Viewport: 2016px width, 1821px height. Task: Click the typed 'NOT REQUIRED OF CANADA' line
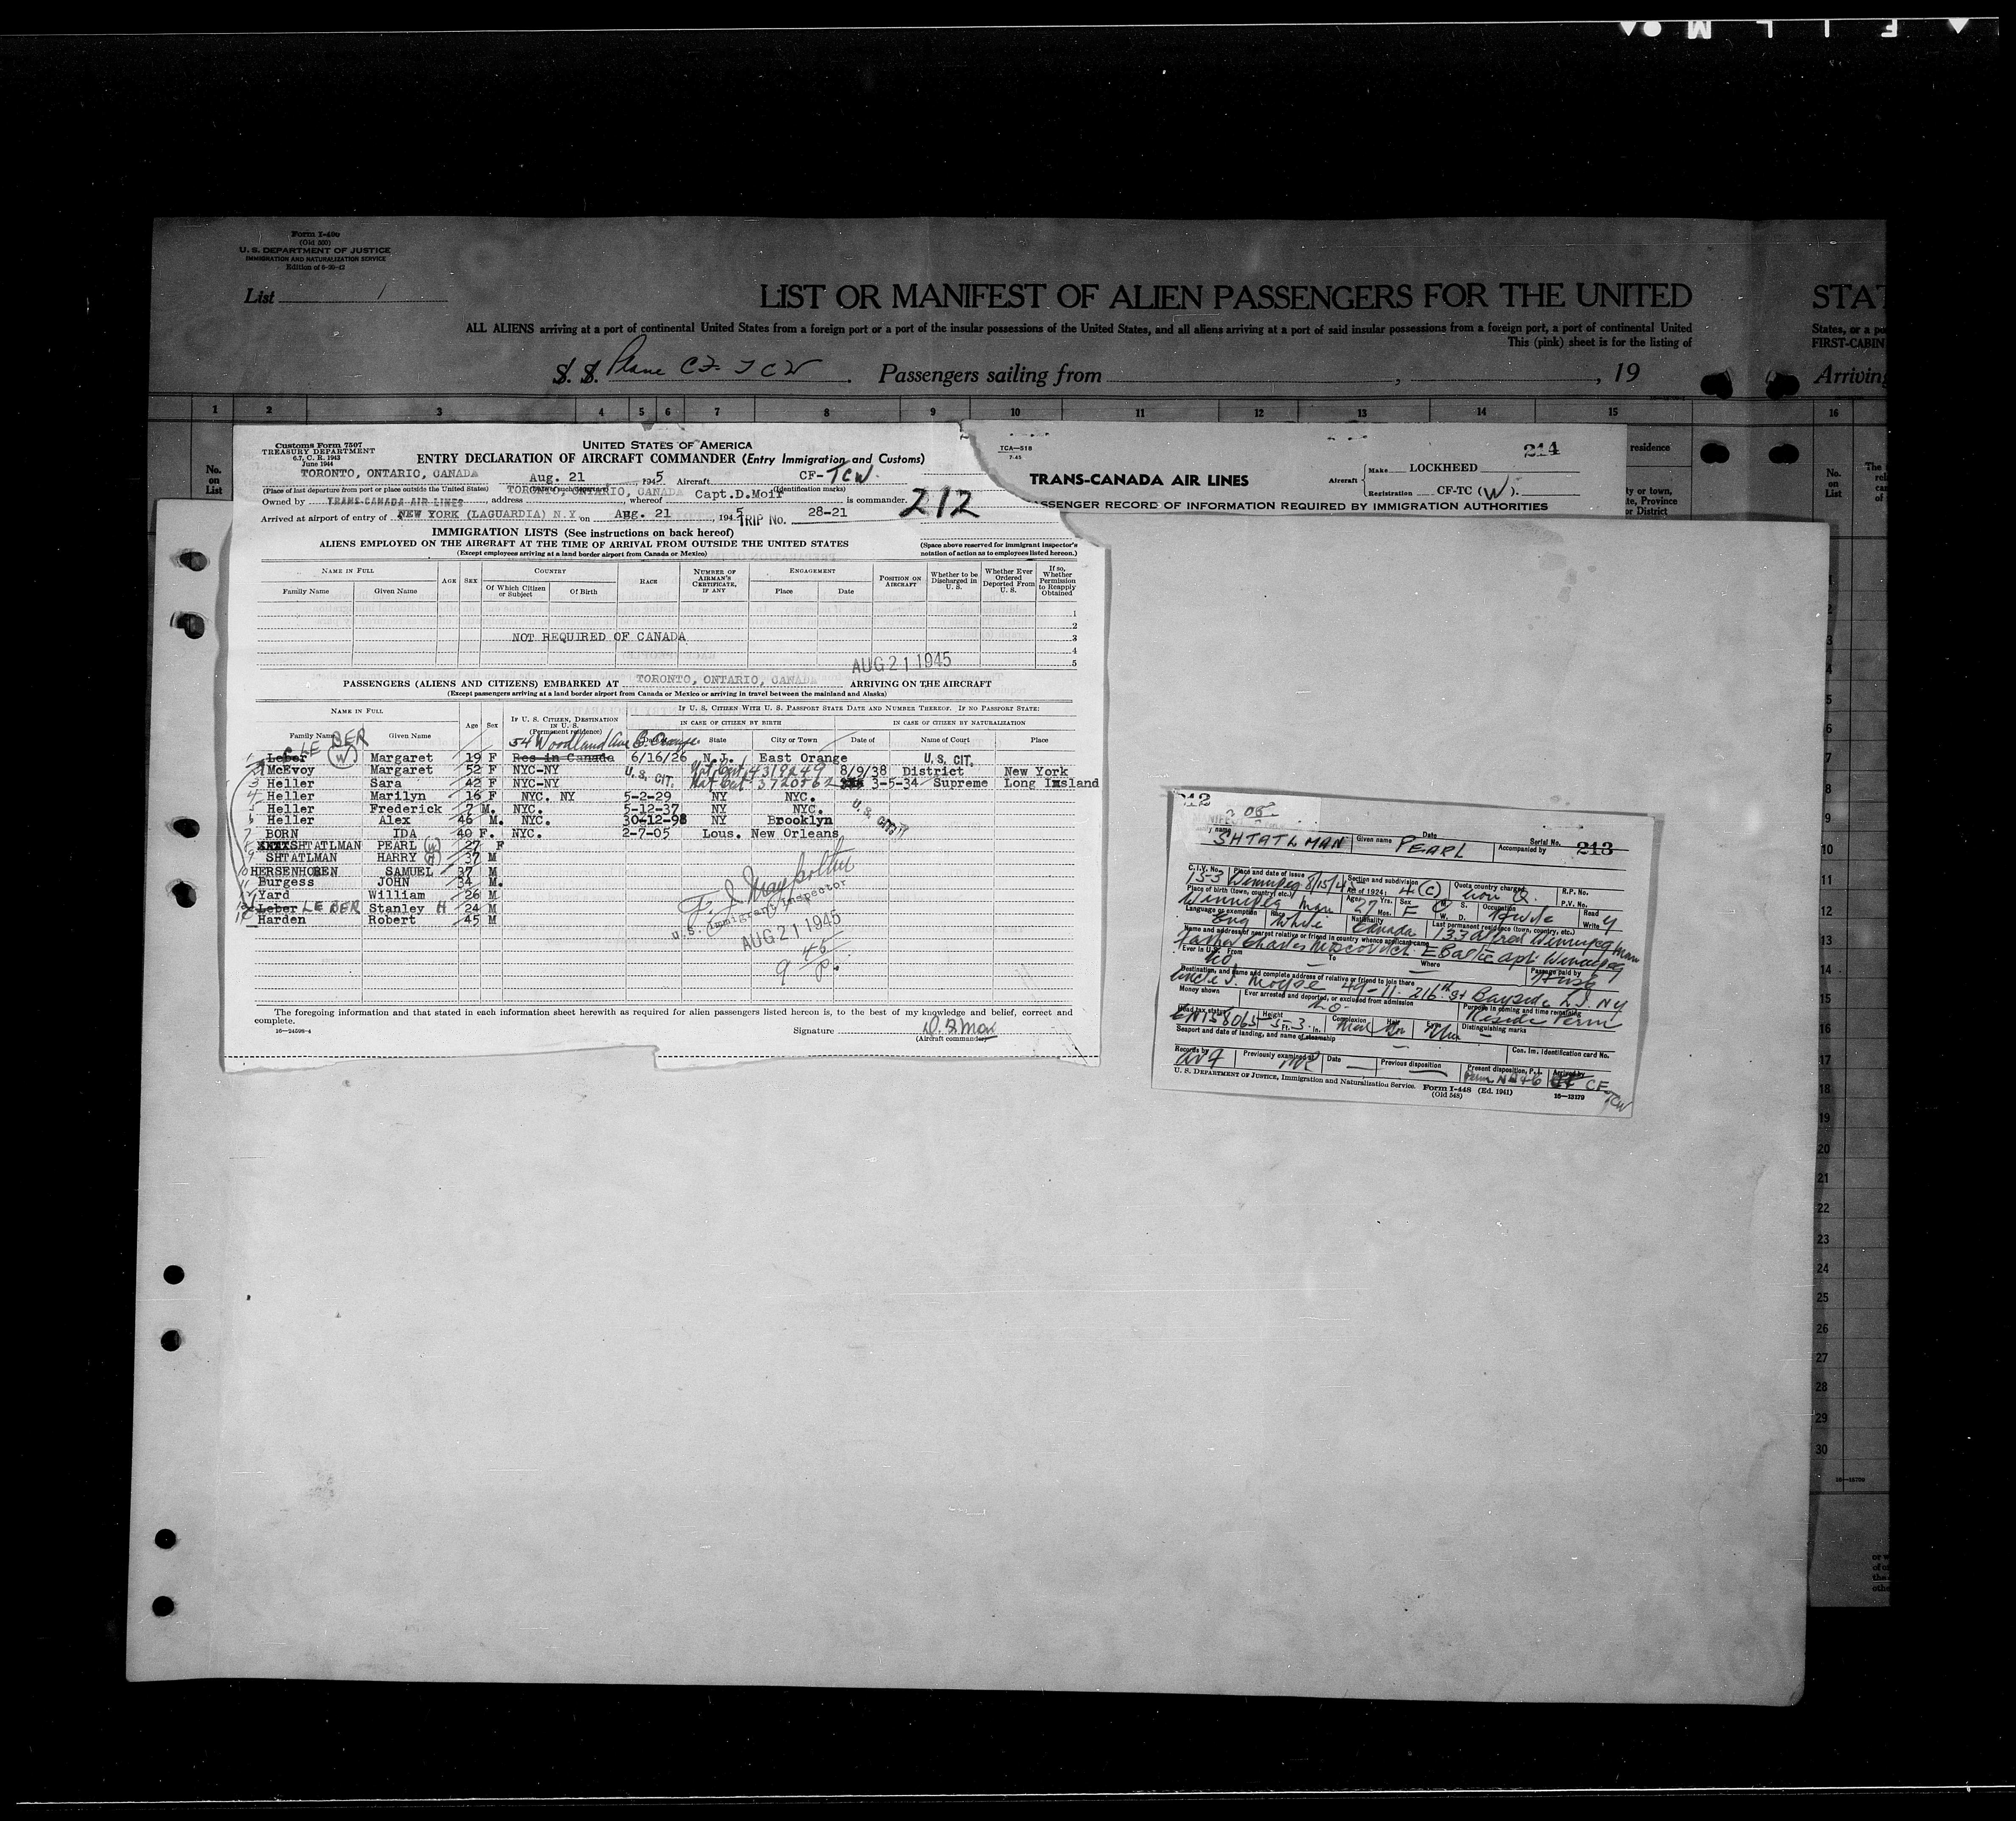click(599, 637)
